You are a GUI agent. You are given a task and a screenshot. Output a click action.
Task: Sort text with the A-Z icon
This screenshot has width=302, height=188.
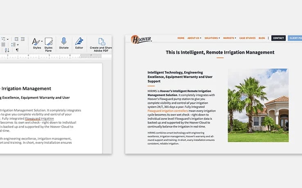7,50
